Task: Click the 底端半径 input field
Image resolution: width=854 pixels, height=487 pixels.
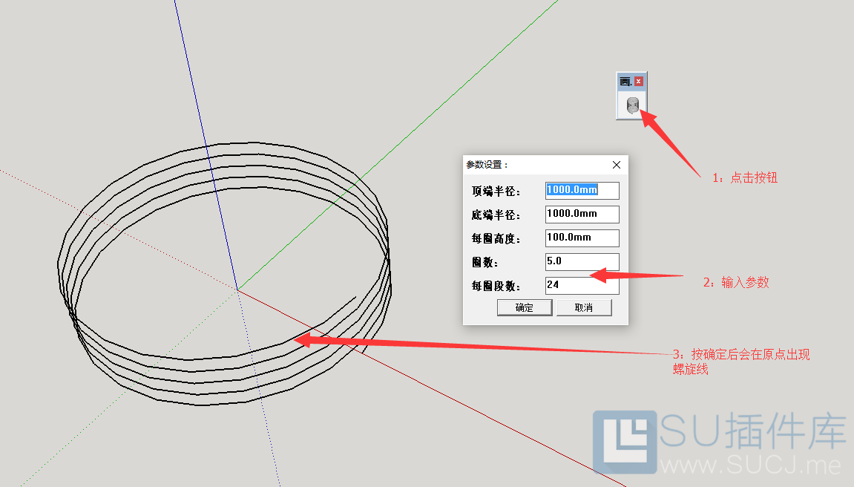Action: [582, 214]
